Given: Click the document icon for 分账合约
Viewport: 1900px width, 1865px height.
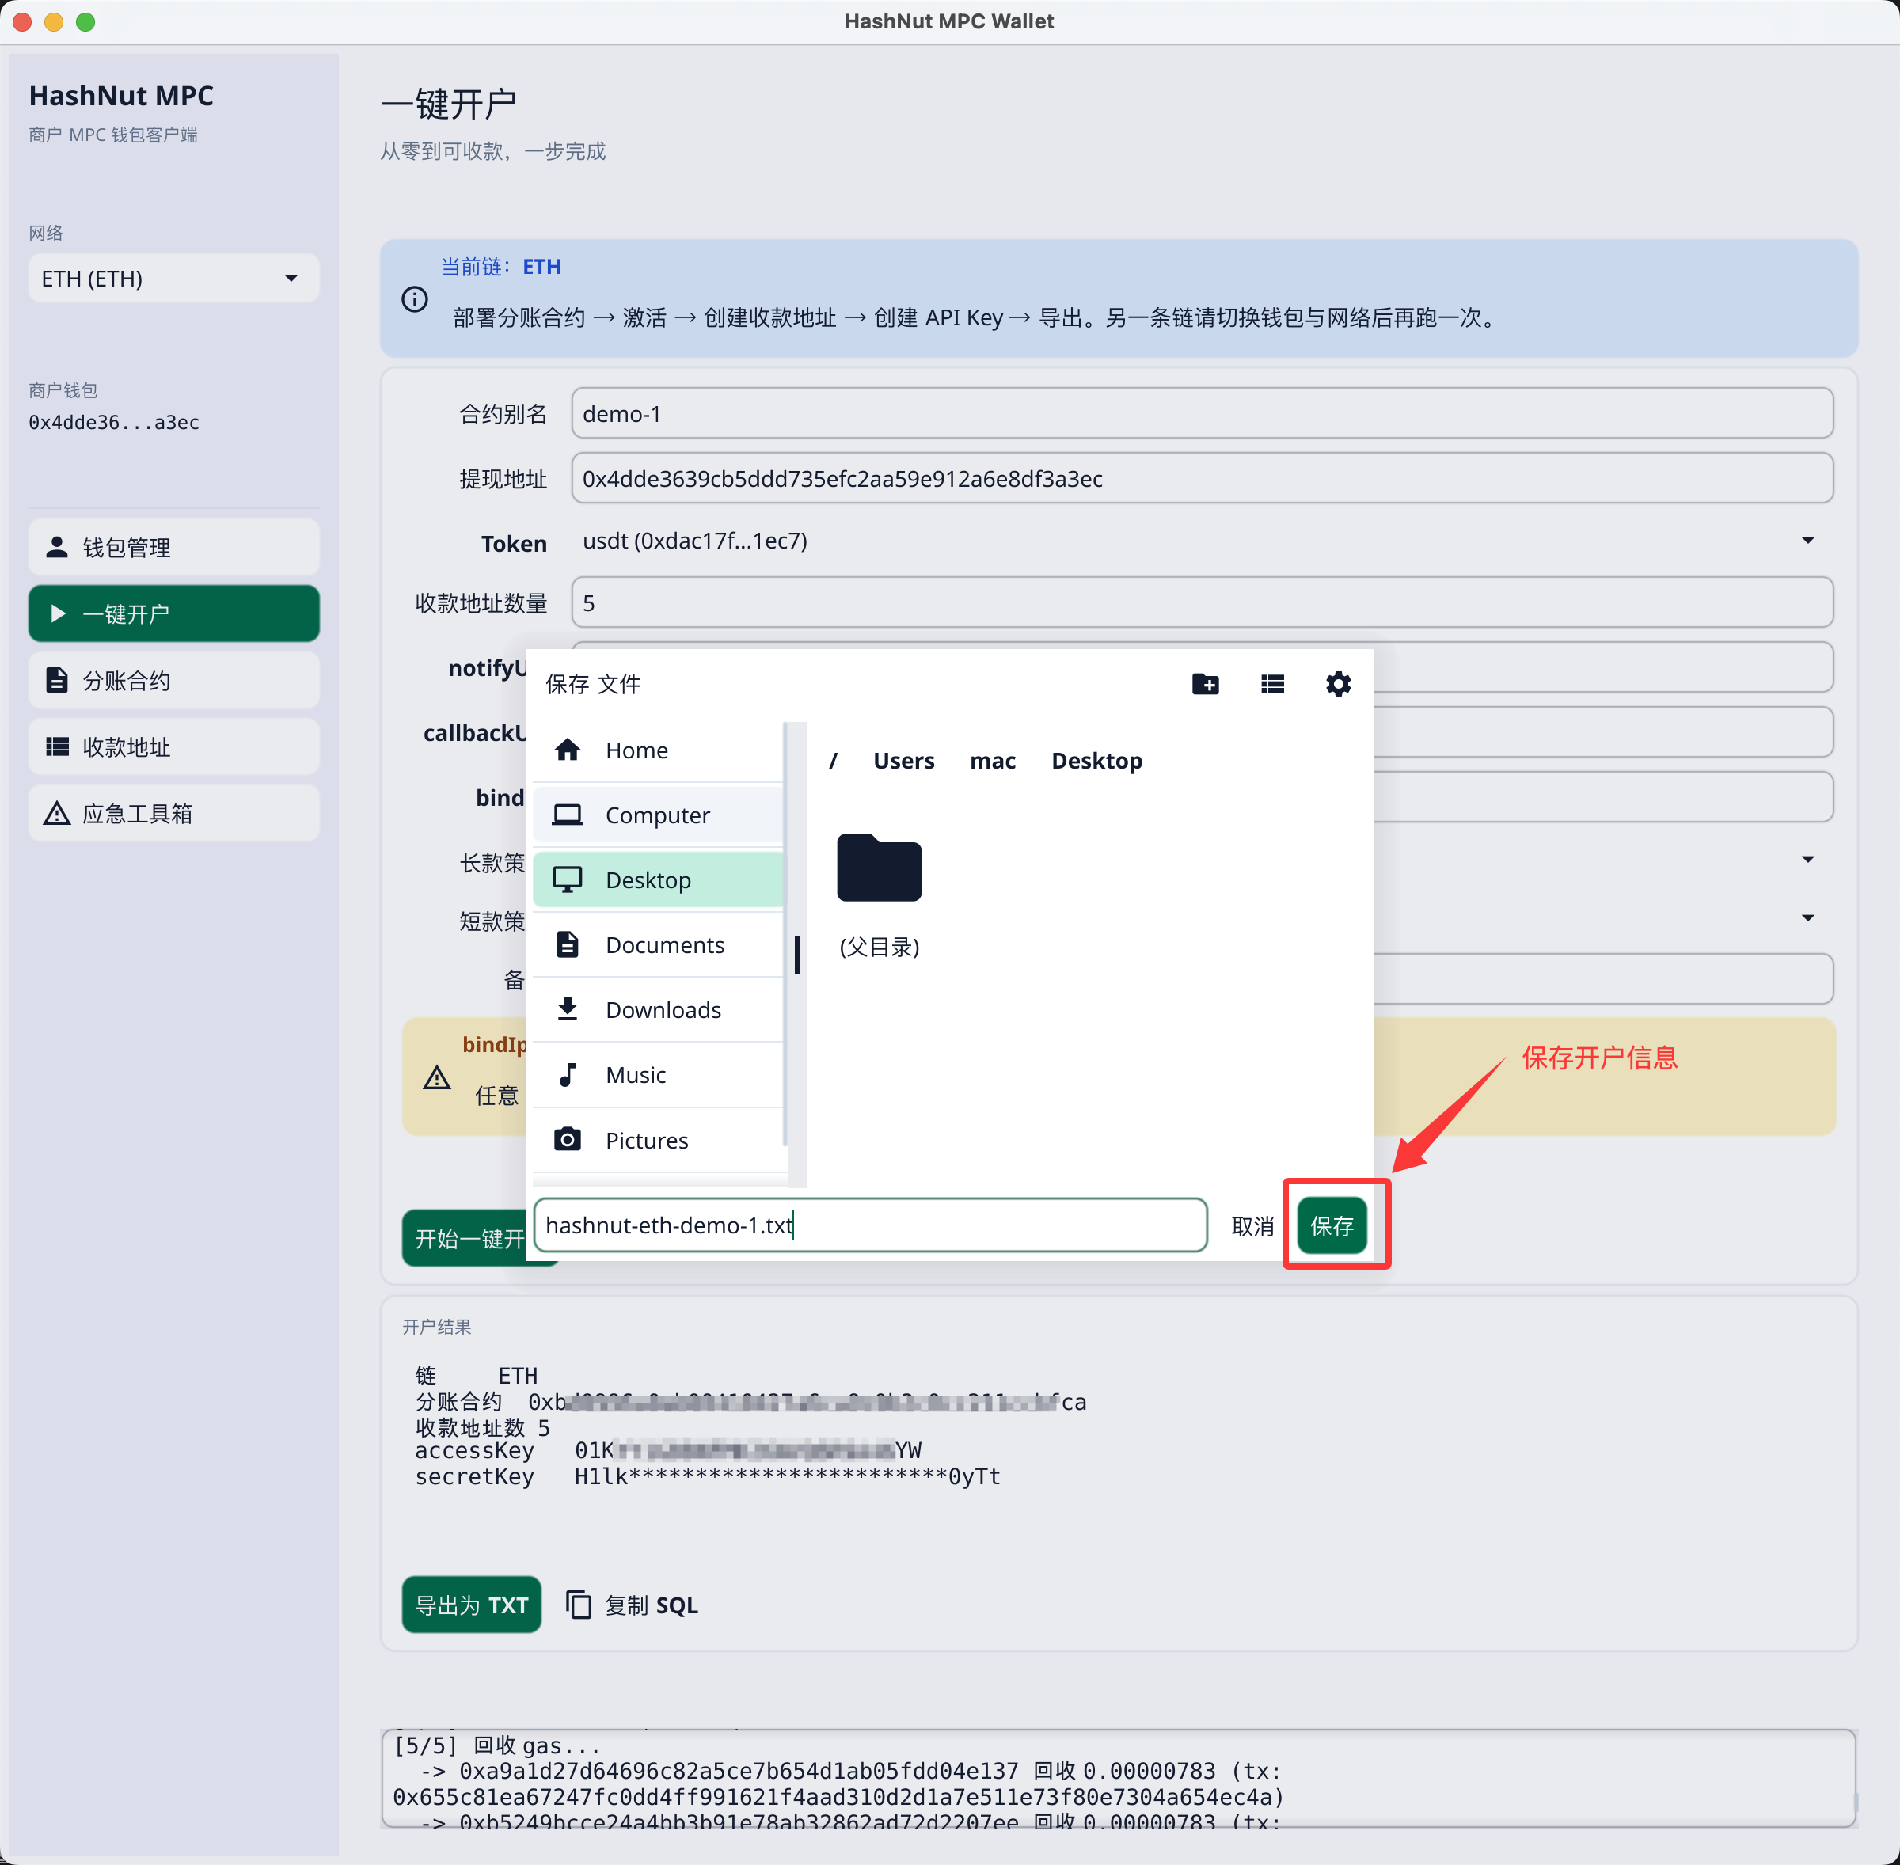Looking at the screenshot, I should 57,680.
